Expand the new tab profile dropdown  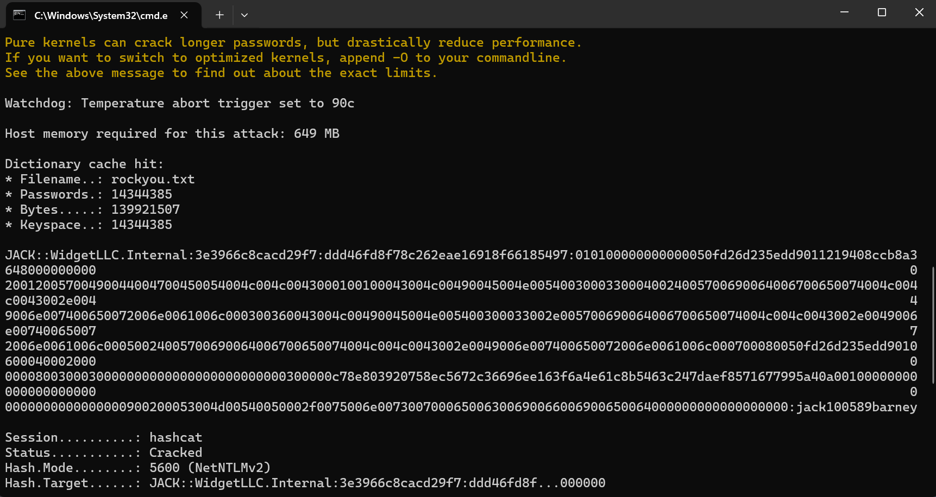[x=244, y=15]
